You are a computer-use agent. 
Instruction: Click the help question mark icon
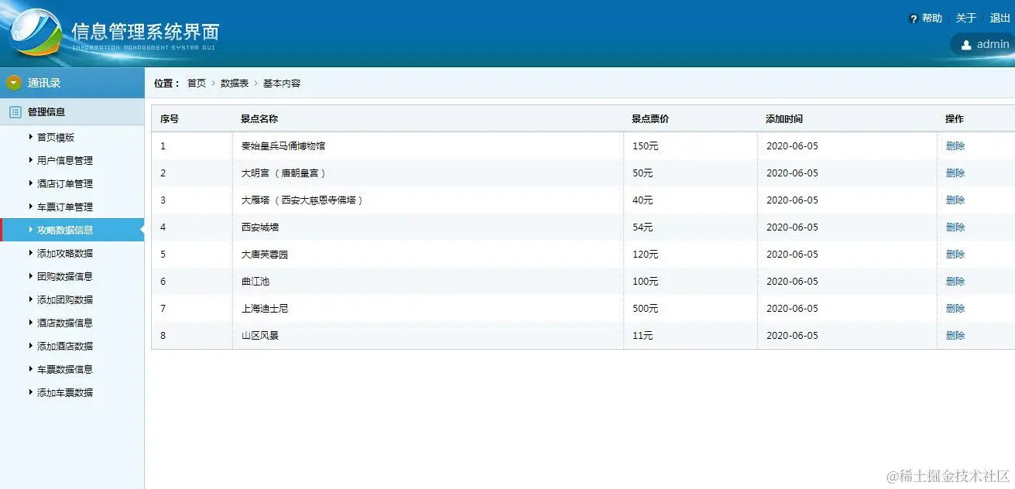pyautogui.click(x=914, y=19)
